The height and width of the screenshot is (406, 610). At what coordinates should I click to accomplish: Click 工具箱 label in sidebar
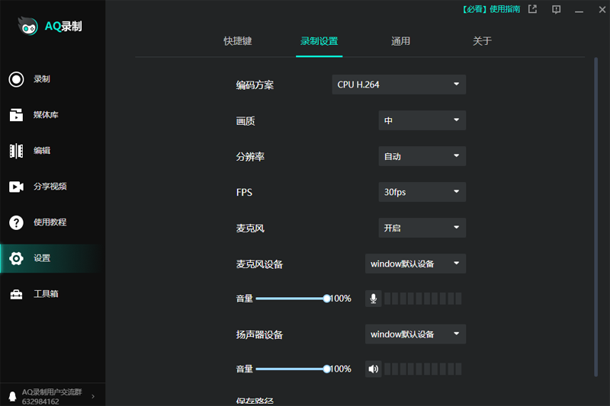pos(46,294)
